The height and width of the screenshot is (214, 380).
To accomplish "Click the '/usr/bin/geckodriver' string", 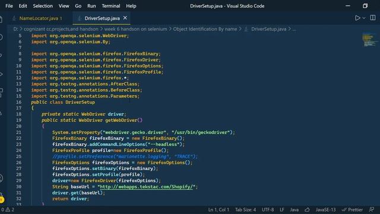I will point(201,133).
